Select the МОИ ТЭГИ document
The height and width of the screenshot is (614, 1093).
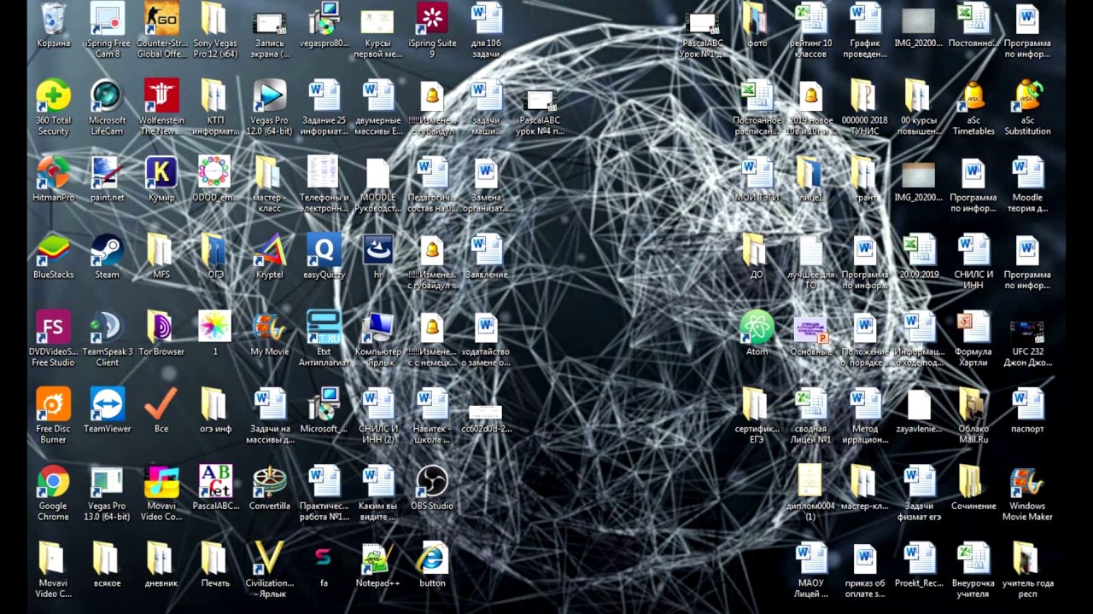coord(757,180)
